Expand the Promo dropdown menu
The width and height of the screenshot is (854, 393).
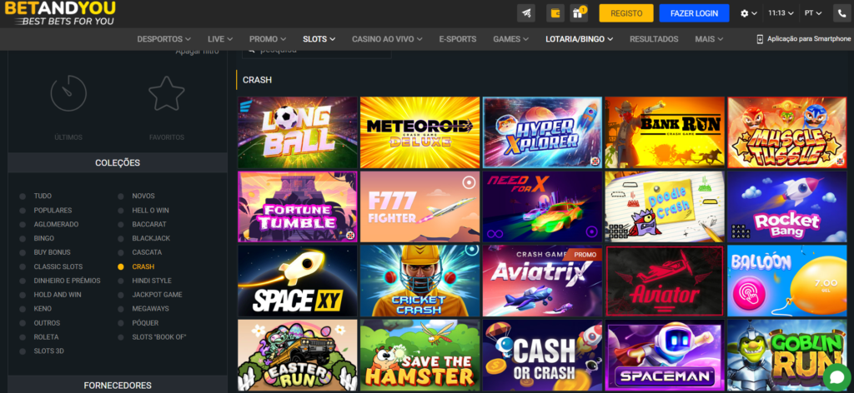[268, 39]
